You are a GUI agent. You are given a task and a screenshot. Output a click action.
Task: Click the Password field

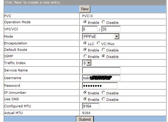pyautogui.click(x=100, y=86)
